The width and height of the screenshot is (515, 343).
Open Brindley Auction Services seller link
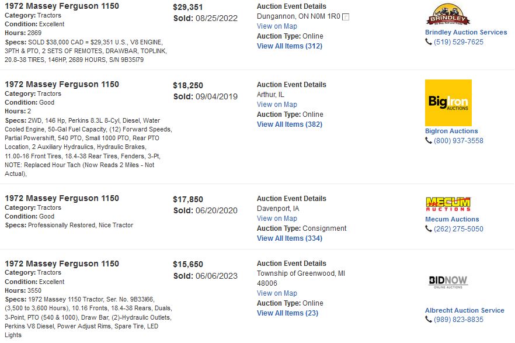pos(466,32)
